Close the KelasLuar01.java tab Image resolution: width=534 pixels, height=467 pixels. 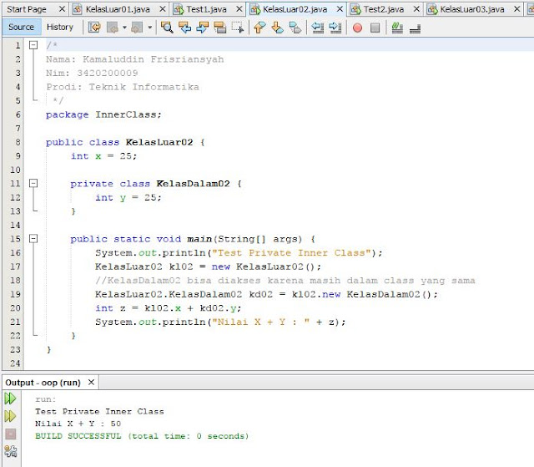(163, 9)
